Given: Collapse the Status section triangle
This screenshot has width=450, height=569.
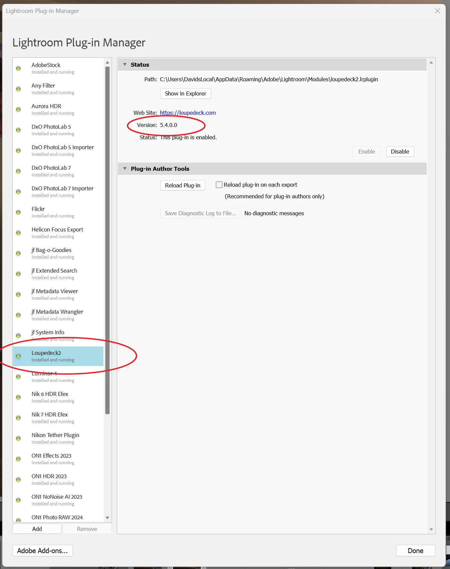Looking at the screenshot, I should pos(125,64).
